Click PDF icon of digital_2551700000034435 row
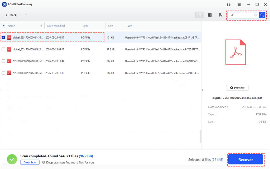The width and height of the screenshot is (270, 169). point(9,37)
